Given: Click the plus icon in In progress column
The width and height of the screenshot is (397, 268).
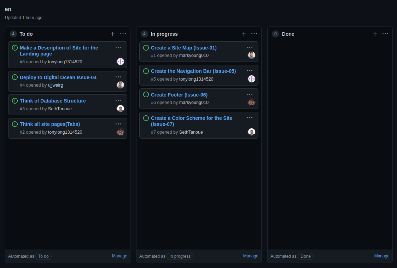Looking at the screenshot, I should [x=244, y=34].
